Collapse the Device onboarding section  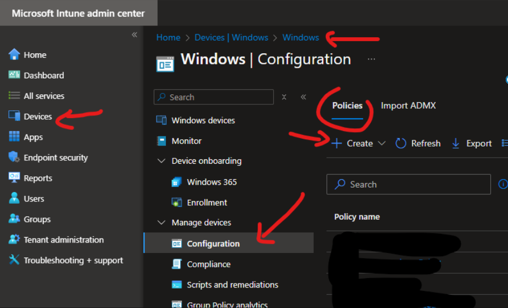coord(161,161)
